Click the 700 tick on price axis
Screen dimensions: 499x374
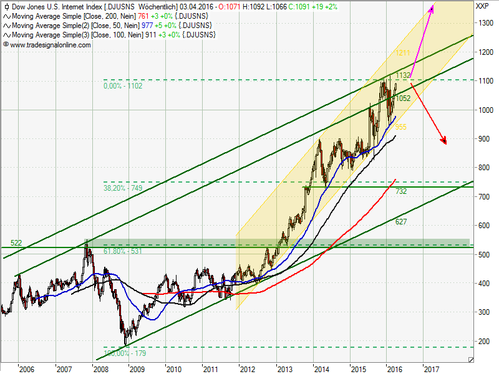tap(484, 197)
